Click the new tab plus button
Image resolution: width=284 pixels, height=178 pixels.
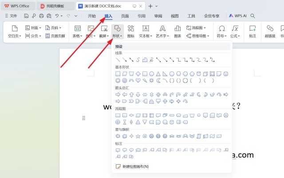tap(150, 6)
